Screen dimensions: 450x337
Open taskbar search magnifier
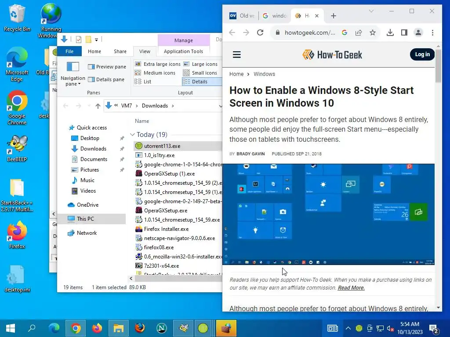click(32, 328)
